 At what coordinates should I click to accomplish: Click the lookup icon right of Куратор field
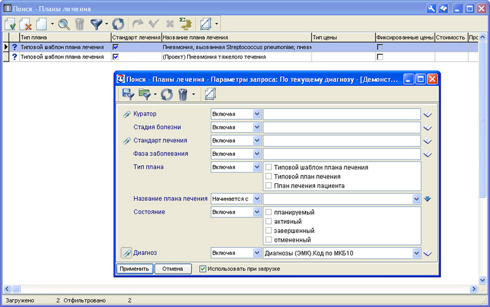click(427, 115)
